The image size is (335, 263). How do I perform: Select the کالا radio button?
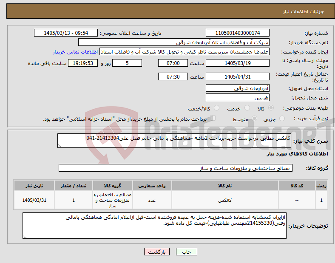point(271,108)
